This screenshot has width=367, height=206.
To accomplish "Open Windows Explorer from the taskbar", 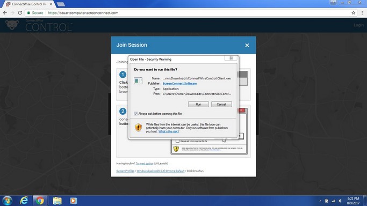I will click(57, 201).
